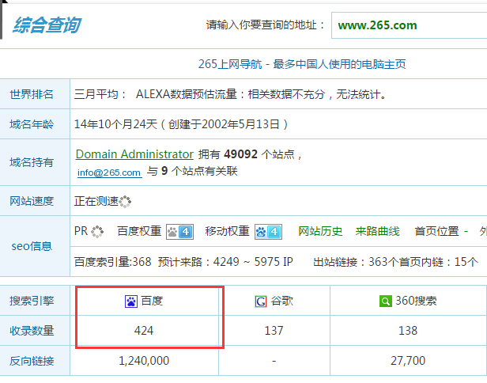This screenshot has width=487, height=383.
Task: Click the PR loading spinner icon
Action: pos(97,232)
